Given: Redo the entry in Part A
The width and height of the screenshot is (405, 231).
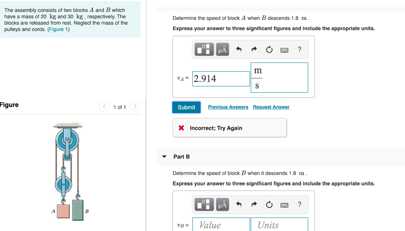Looking at the screenshot, I should click(254, 49).
